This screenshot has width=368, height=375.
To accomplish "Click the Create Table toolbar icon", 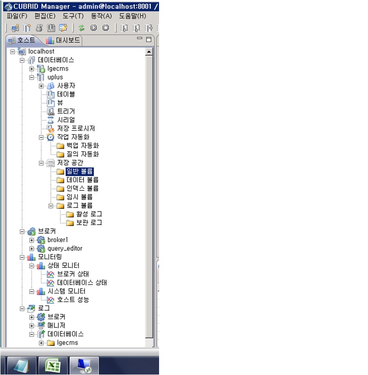I will (51, 28).
